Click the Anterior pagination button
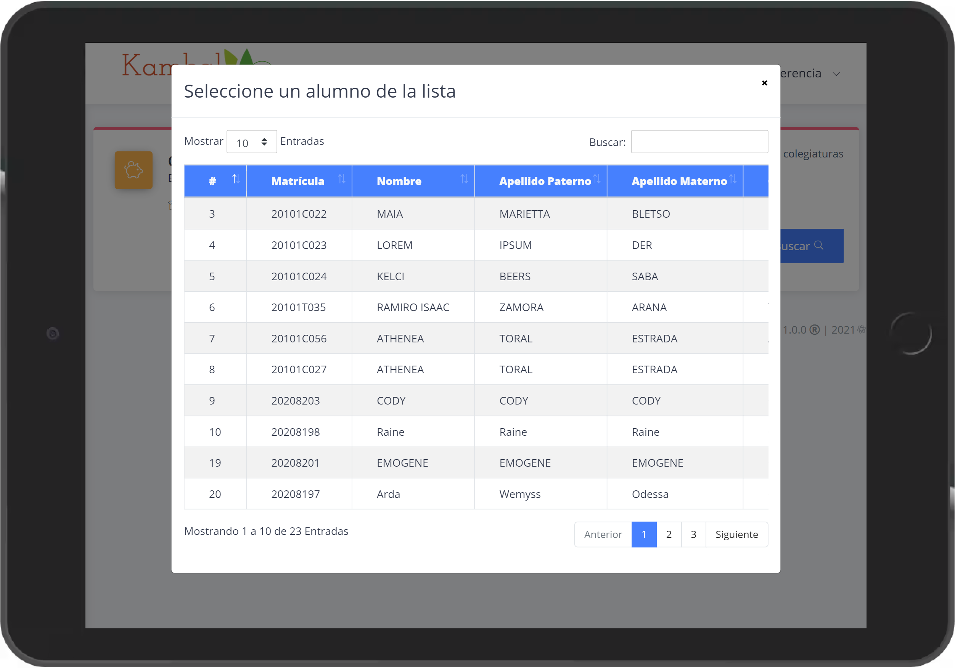This screenshot has height=668, width=955. coord(603,534)
